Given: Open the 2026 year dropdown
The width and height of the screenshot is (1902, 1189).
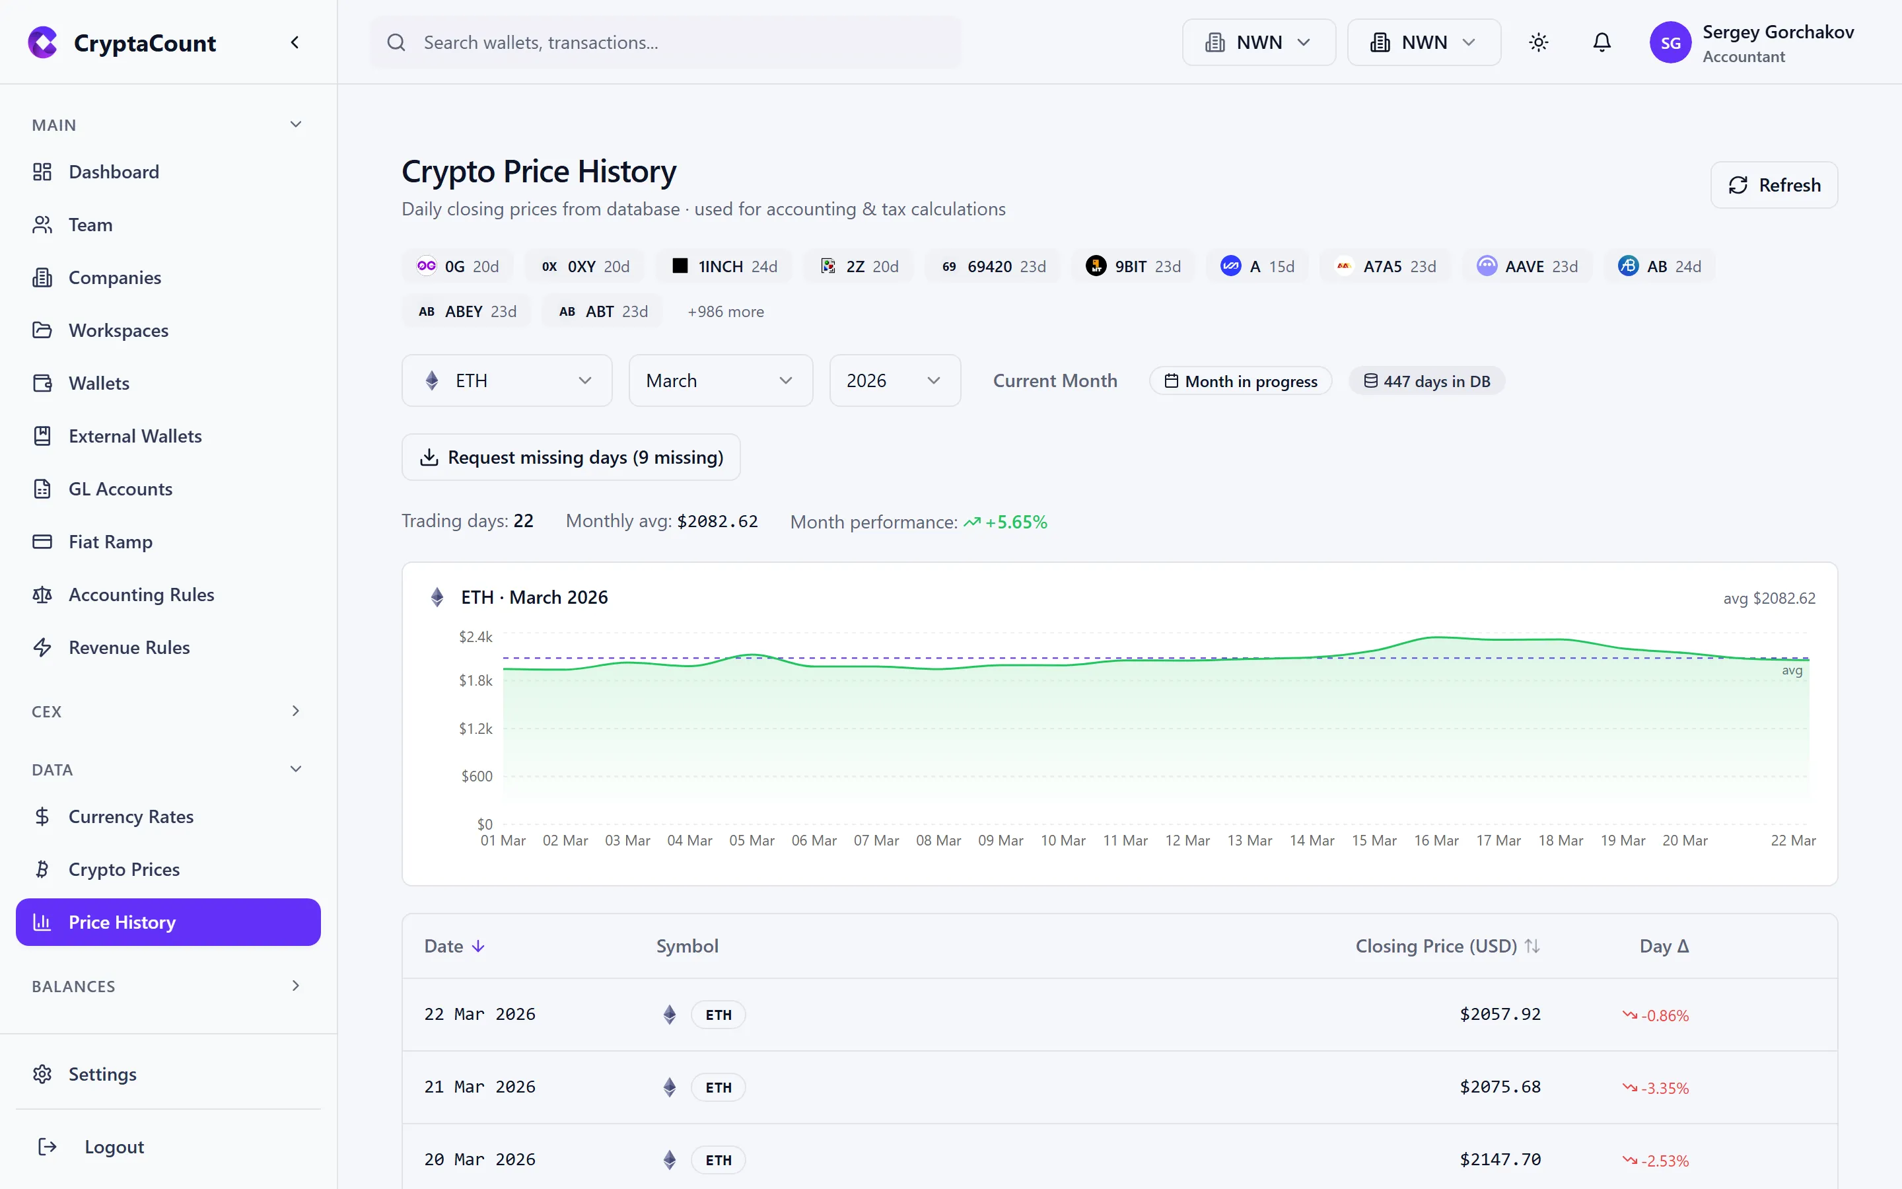Looking at the screenshot, I should click(x=894, y=380).
